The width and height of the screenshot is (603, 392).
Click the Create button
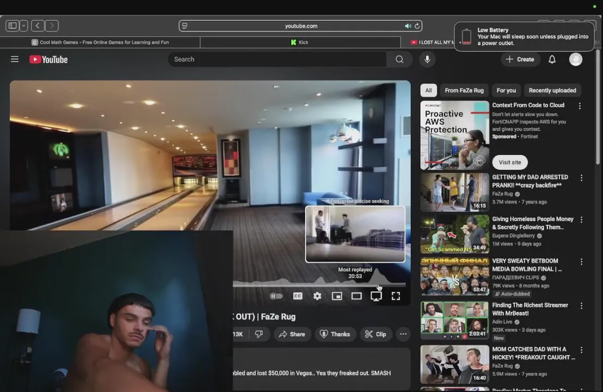[520, 59]
